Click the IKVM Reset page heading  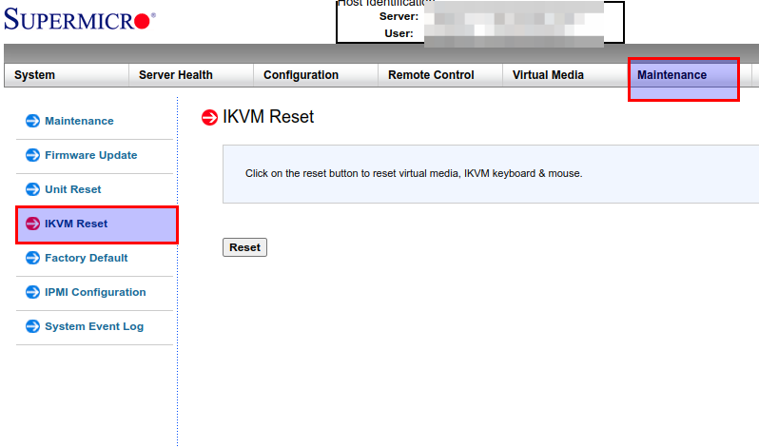[x=268, y=117]
